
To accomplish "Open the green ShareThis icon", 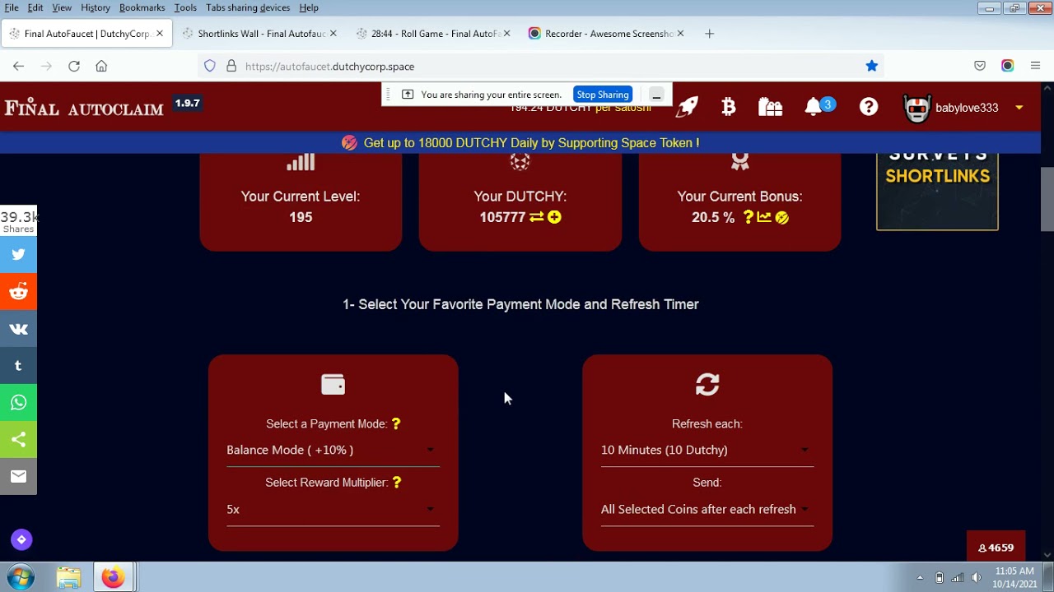I will (x=18, y=440).
